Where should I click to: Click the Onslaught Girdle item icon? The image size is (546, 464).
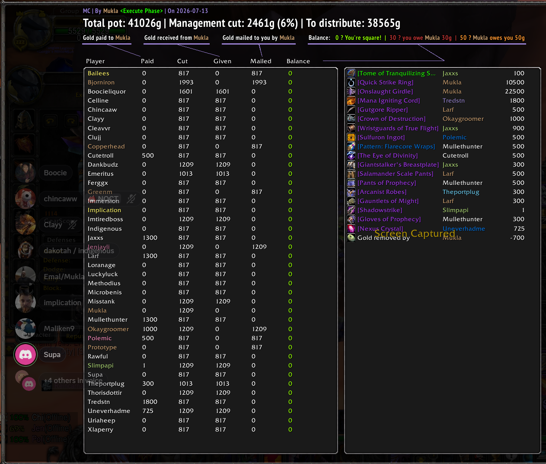click(351, 91)
